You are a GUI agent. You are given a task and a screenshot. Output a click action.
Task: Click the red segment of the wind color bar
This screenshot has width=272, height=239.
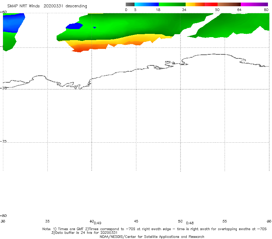[211, 4]
